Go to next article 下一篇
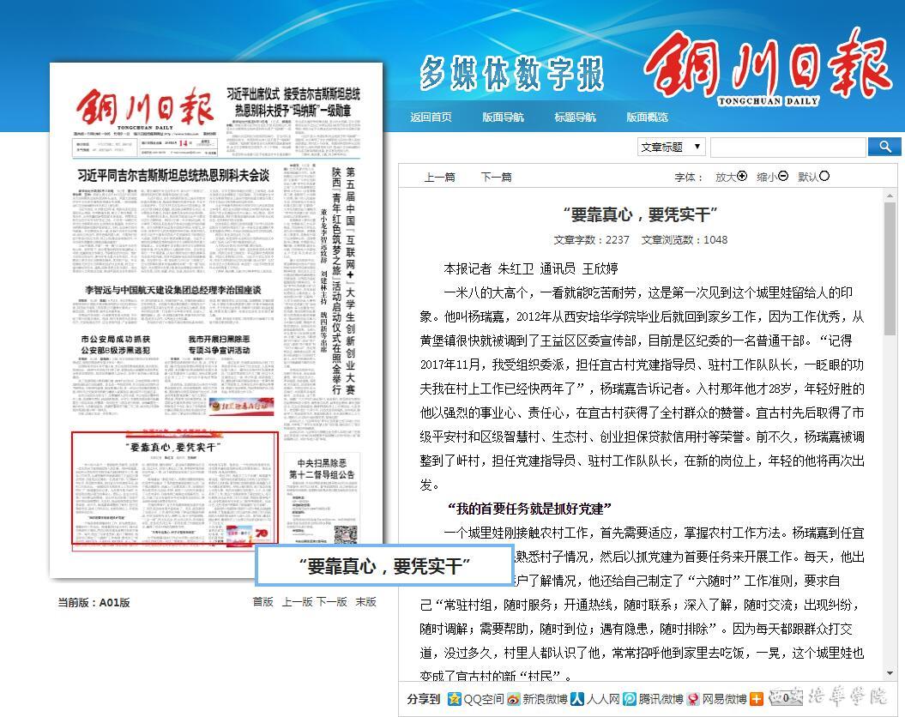This screenshot has width=905, height=717. pos(496,178)
